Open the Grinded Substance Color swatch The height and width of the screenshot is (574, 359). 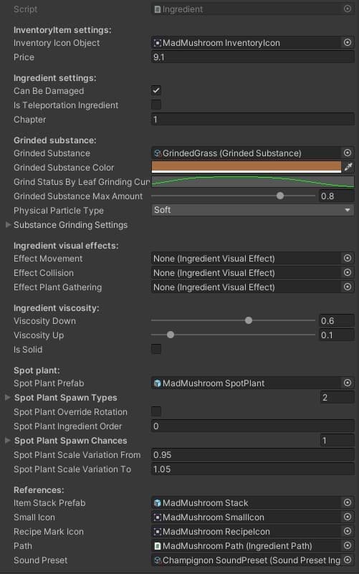246,167
